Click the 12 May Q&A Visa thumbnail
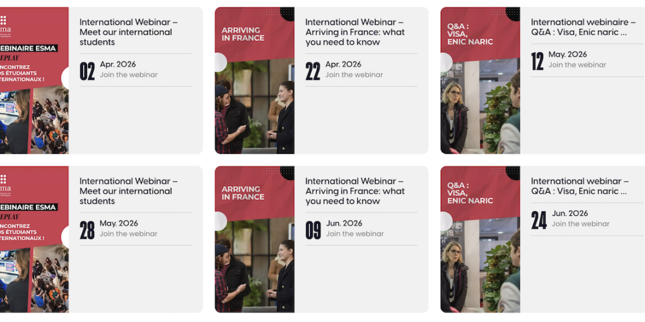 click(x=480, y=80)
